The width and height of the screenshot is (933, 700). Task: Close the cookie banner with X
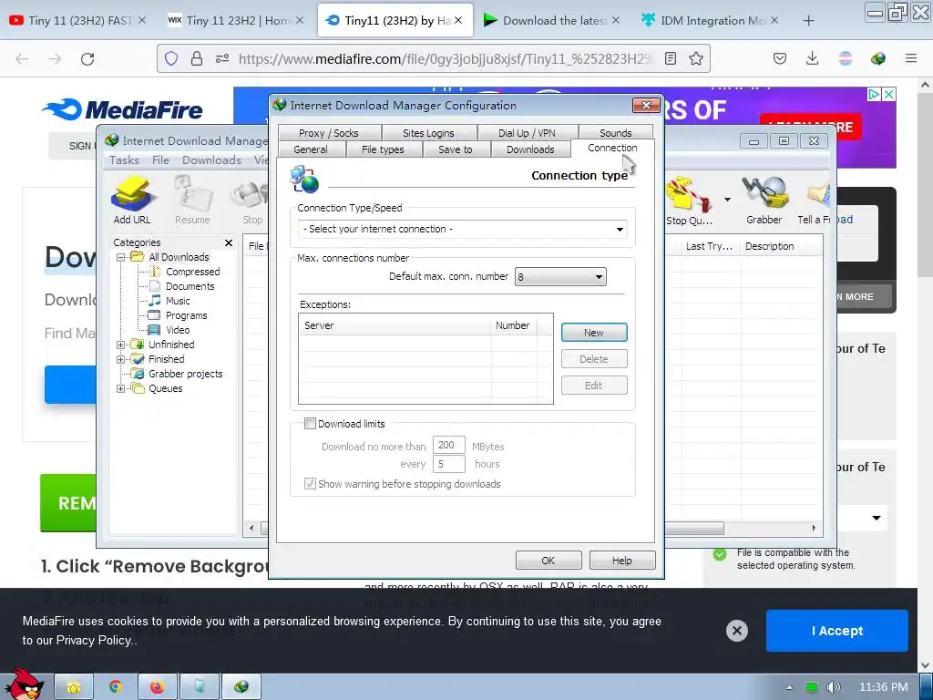[736, 631]
